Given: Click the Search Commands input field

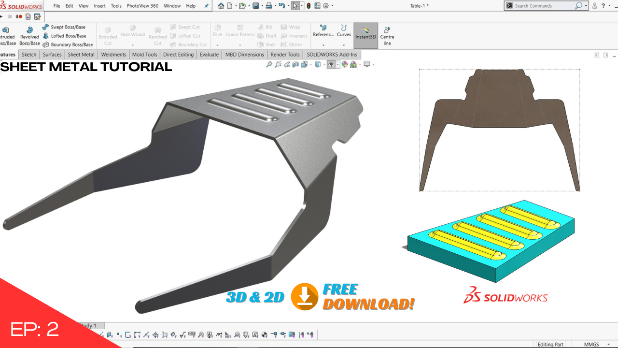Looking at the screenshot, I should 543,6.
